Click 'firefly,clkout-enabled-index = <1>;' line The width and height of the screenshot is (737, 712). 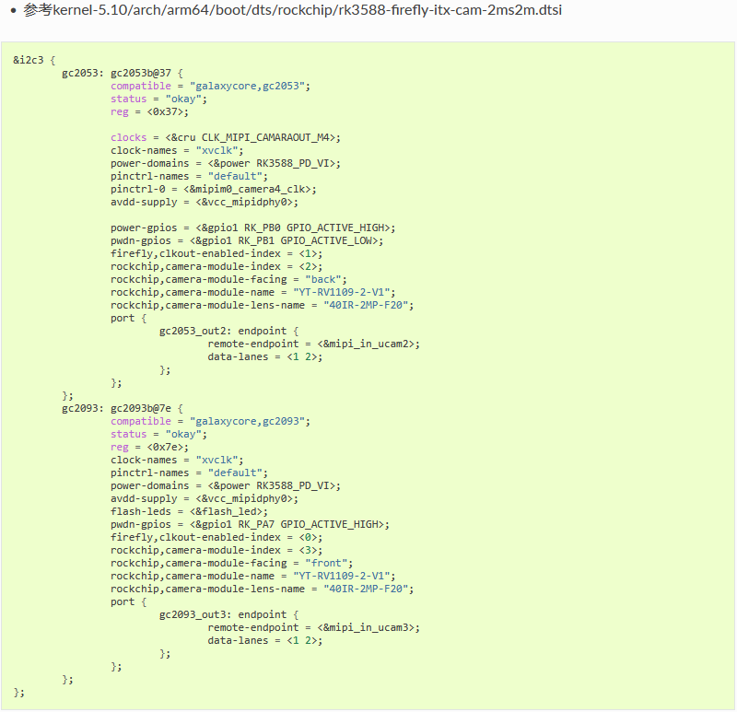[x=216, y=254]
